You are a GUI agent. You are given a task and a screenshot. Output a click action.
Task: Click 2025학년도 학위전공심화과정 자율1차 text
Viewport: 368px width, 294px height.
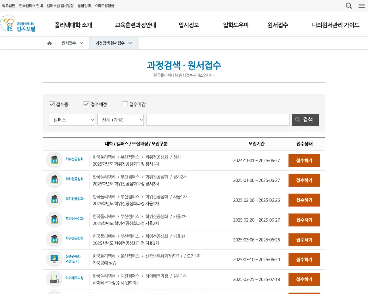click(x=126, y=204)
